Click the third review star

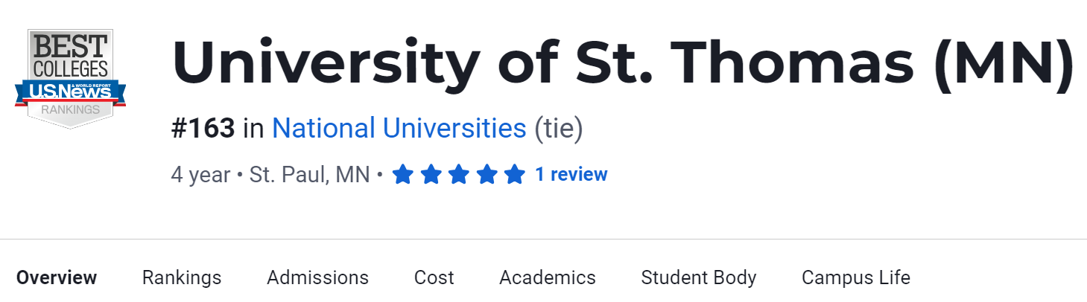click(458, 175)
